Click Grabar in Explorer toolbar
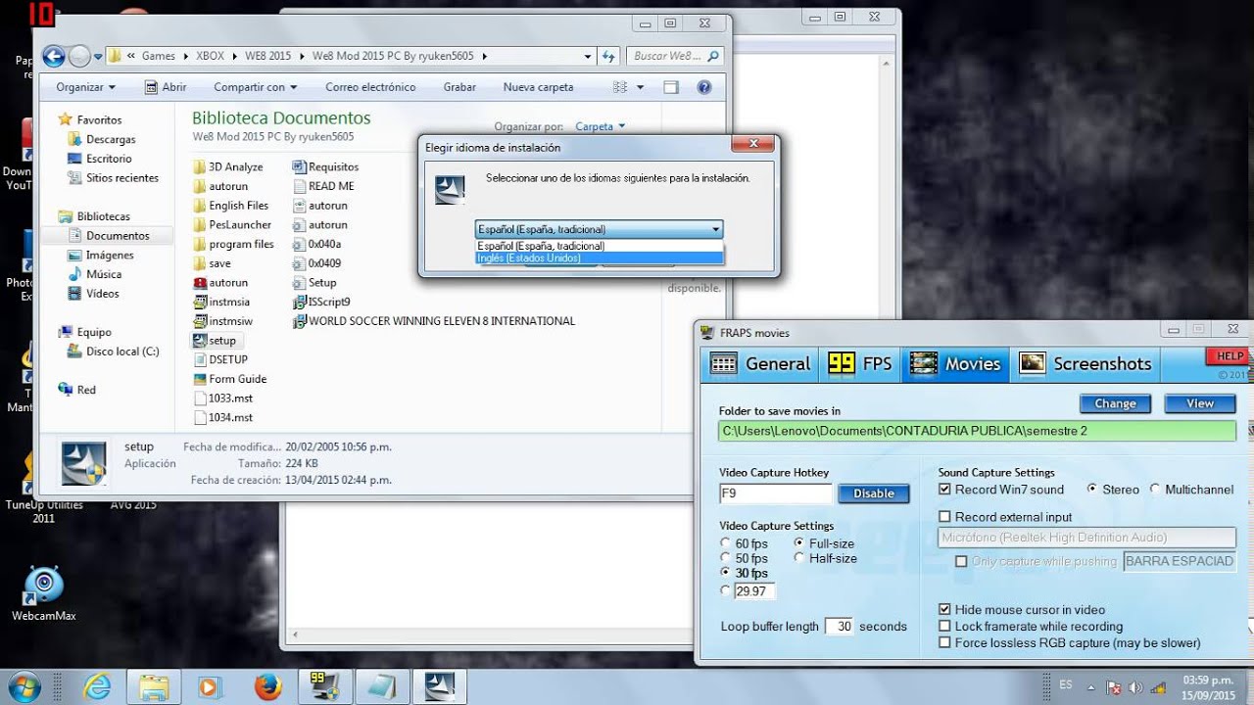 459,87
